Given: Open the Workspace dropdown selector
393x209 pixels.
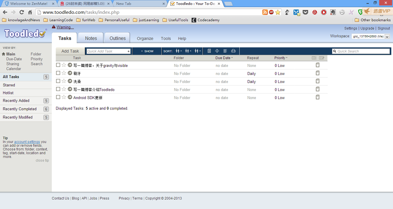Looking at the screenshot, I should [370, 36].
